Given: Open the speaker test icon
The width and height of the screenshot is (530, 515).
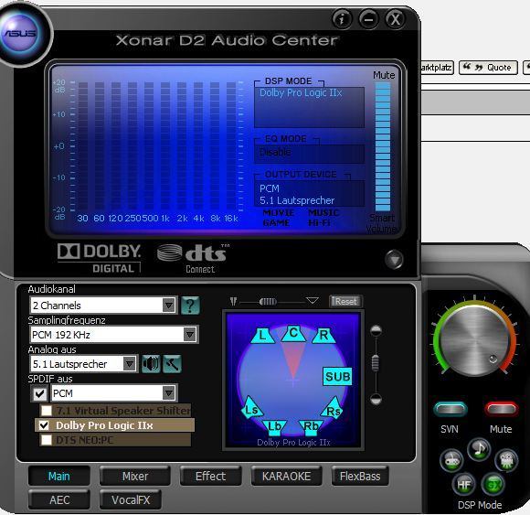Looking at the screenshot, I should (151, 364).
